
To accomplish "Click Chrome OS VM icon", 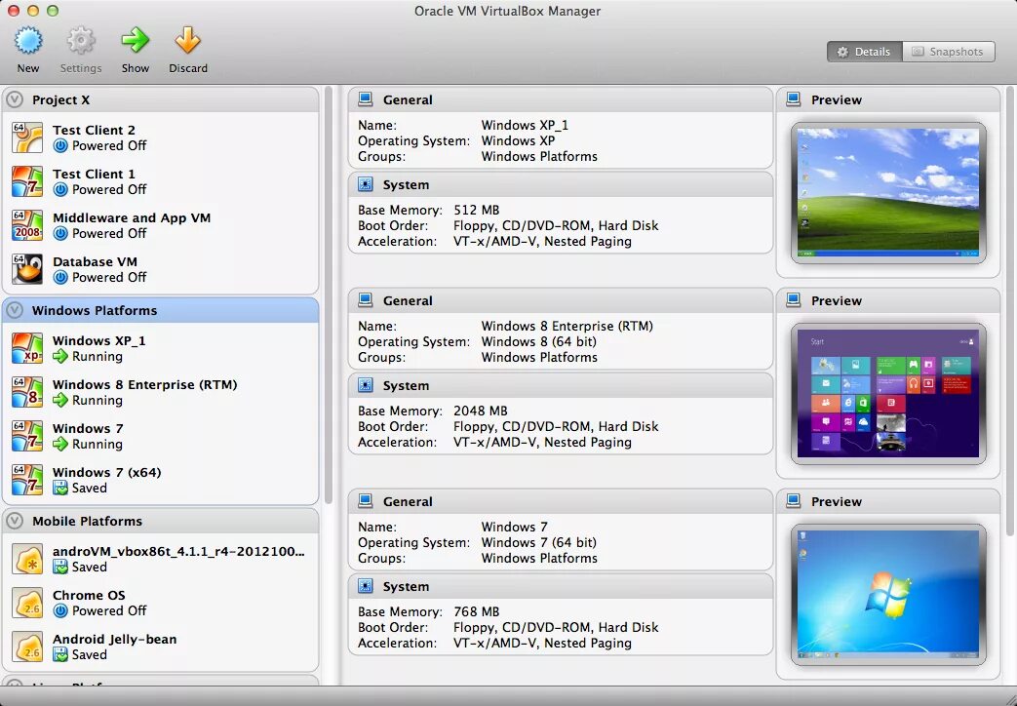I will [x=27, y=603].
